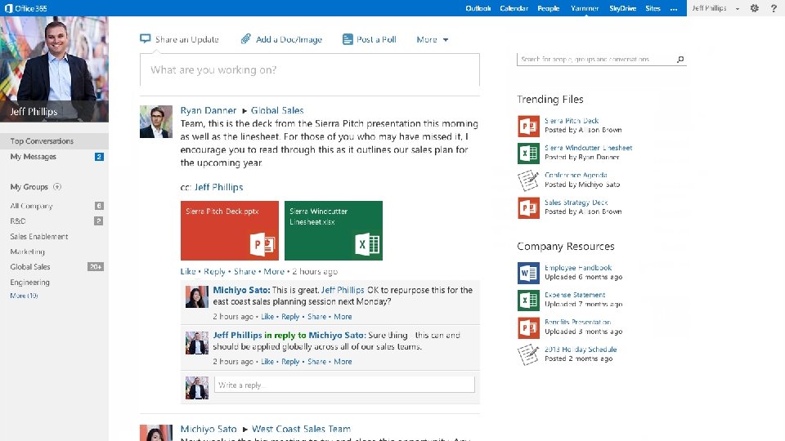
Task: Open the Word icon for Employee Handbook
Action: [528, 273]
